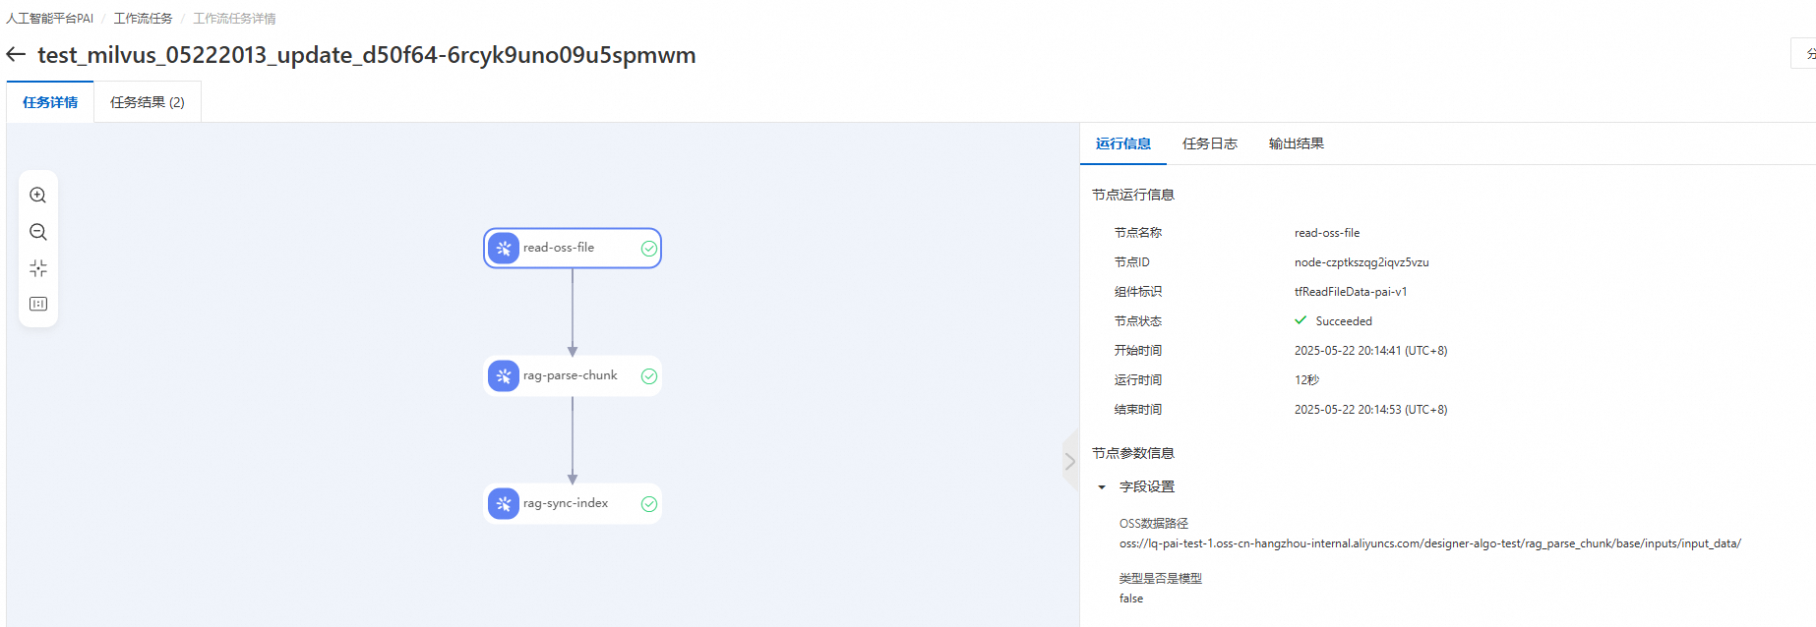Click the task title test_milvus_05222013_update

coord(366,55)
